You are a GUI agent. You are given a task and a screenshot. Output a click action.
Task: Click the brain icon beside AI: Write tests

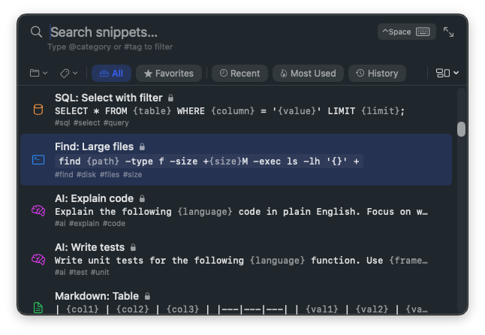point(38,259)
